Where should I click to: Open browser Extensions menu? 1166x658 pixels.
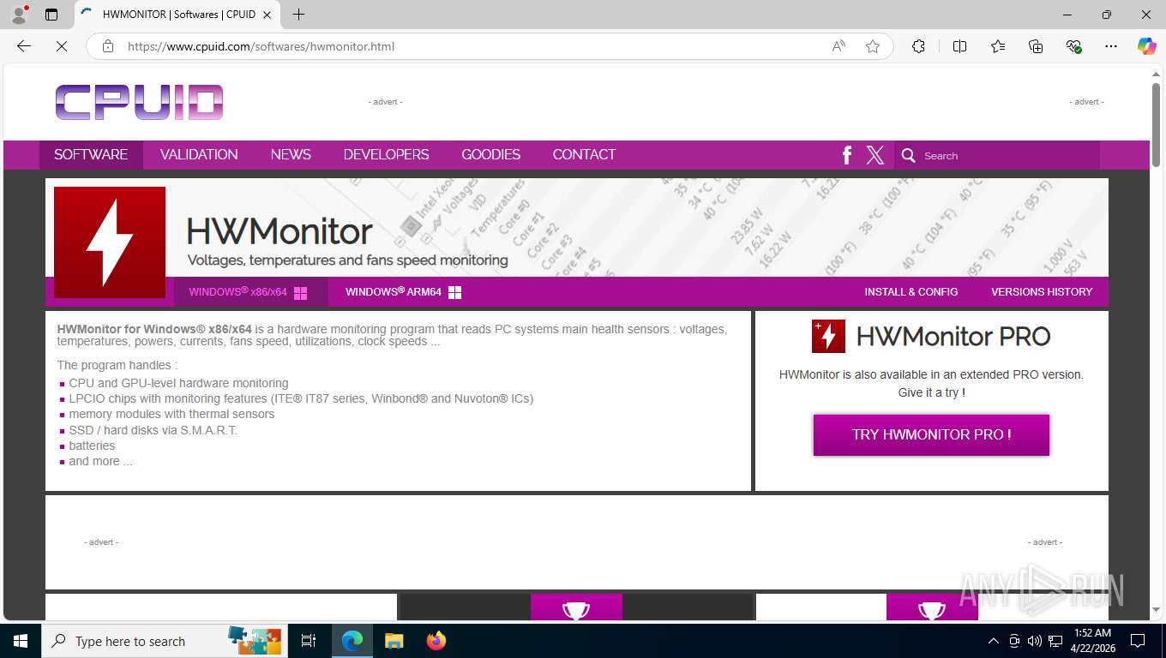coord(918,46)
